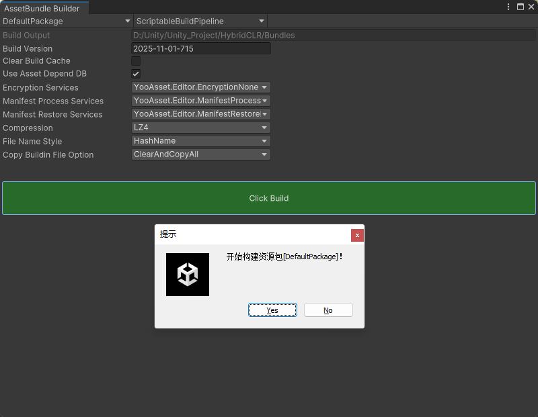Click the Build Output path field
Image resolution: width=538 pixels, height=417 pixels.
(x=333, y=36)
